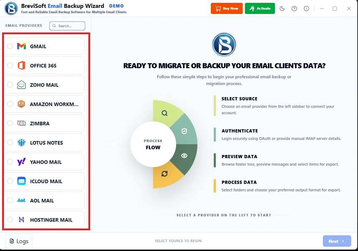Click the Lotus Notes logo icon
Image resolution: width=358 pixels, height=251 pixels.
(21, 142)
